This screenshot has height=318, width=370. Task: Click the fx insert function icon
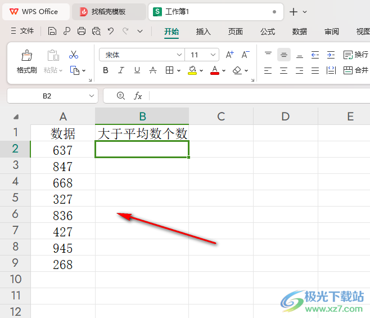[138, 96]
